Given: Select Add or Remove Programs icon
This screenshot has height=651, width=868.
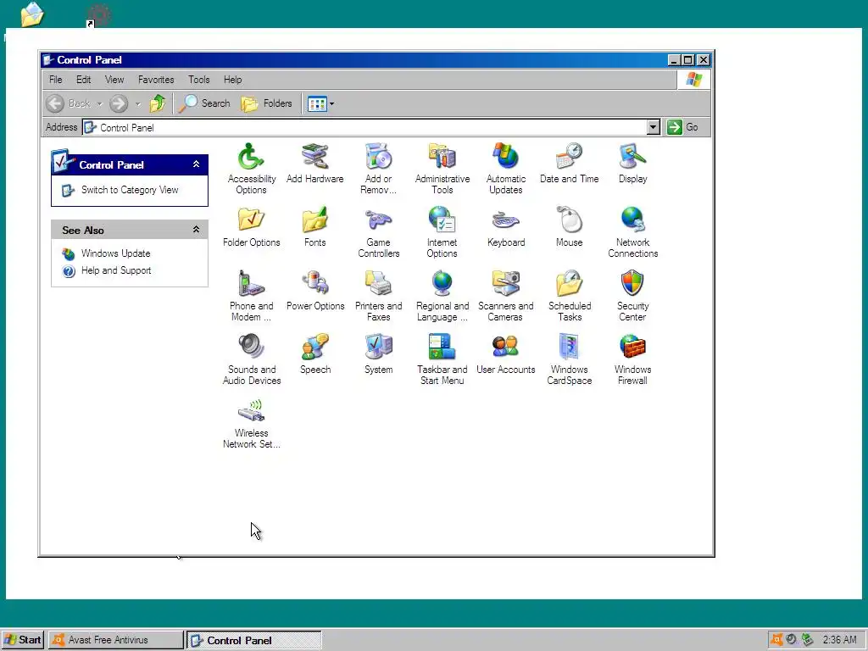Looking at the screenshot, I should [379, 169].
